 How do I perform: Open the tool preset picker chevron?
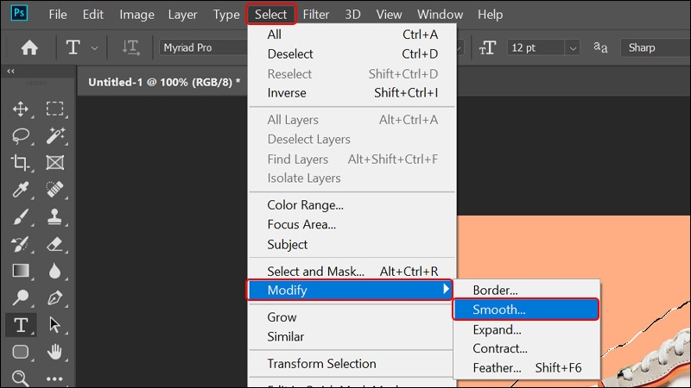pyautogui.click(x=94, y=48)
